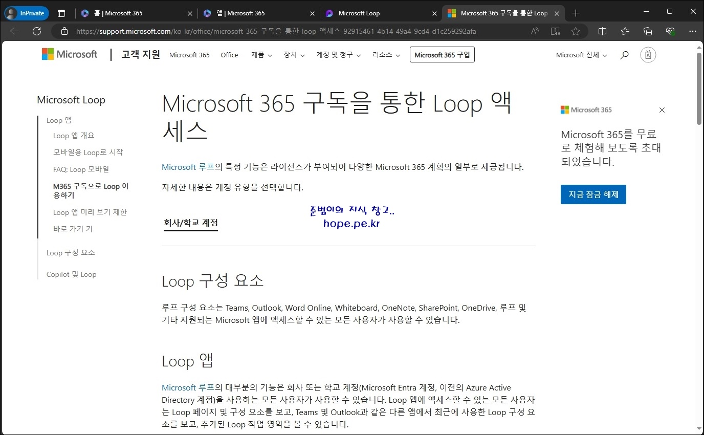
Task: Click the search magnifier icon
Action: 624,55
